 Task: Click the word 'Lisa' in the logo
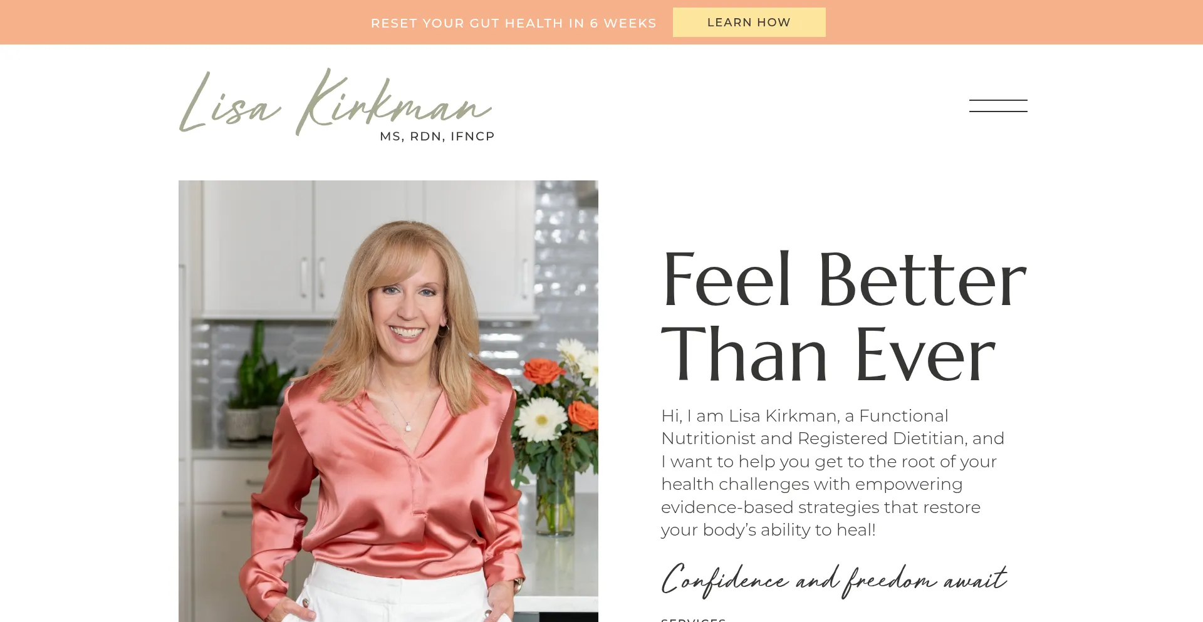(229, 103)
